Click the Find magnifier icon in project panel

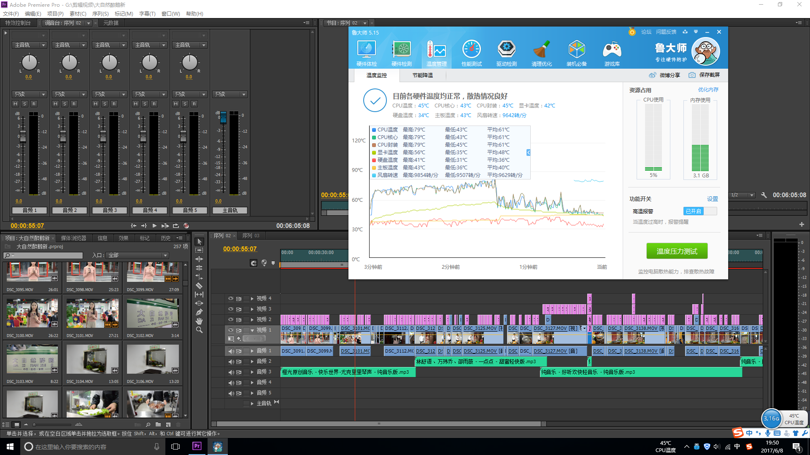tap(148, 424)
